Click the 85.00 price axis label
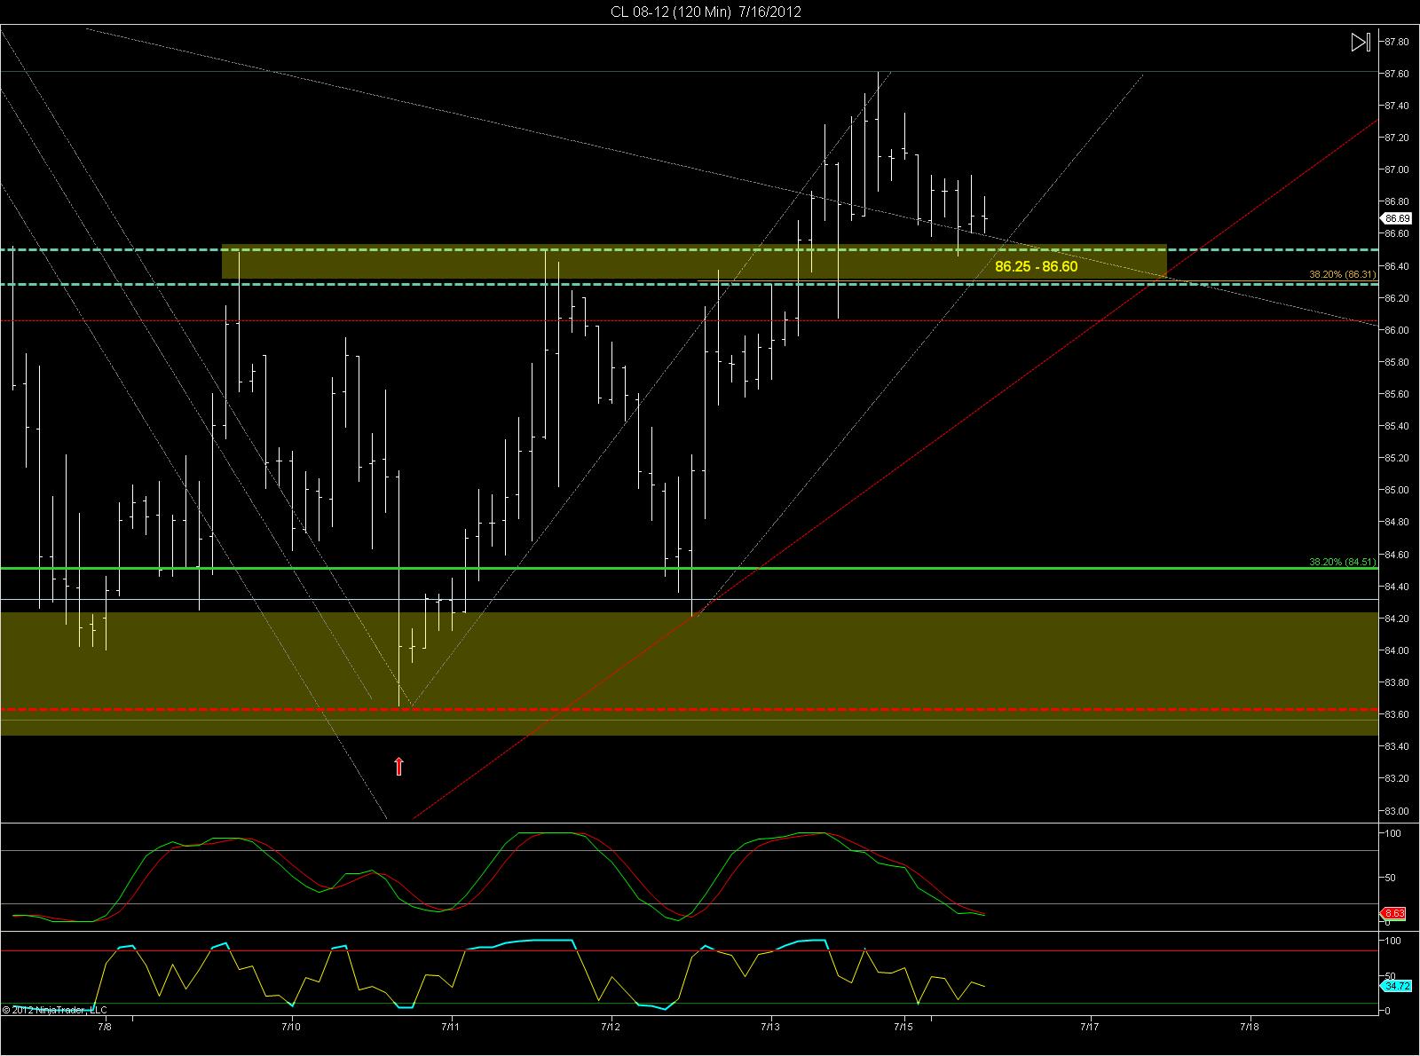This screenshot has width=1420, height=1056. [1396, 490]
